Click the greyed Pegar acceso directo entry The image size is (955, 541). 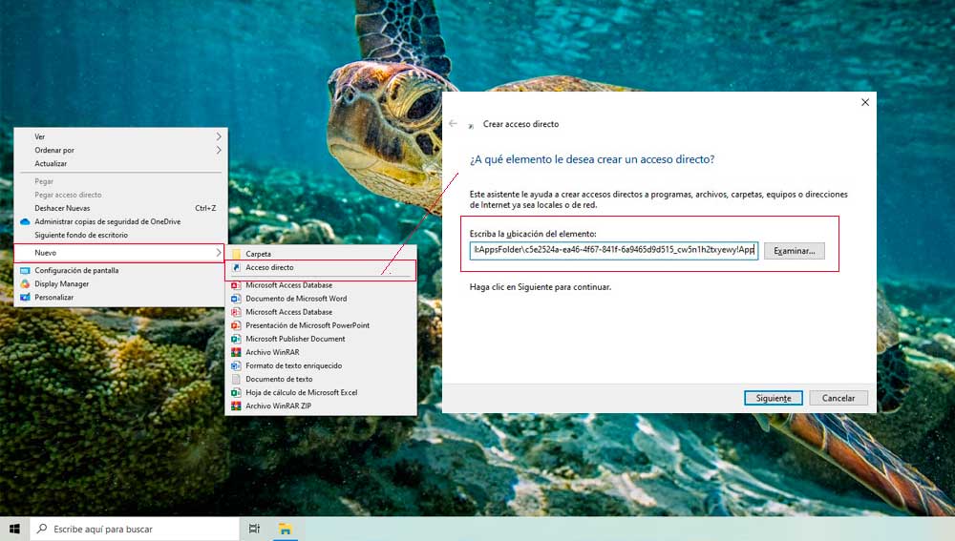68,195
